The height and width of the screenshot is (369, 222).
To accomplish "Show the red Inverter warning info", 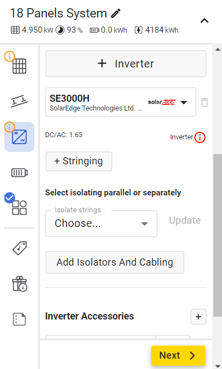I will pyautogui.click(x=200, y=137).
